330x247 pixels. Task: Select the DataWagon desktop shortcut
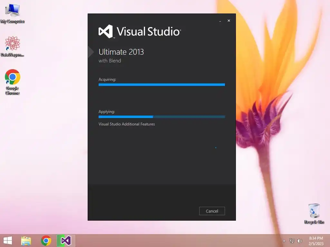13,47
